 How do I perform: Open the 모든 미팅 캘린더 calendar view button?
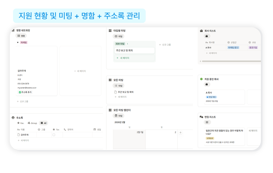[x=118, y=116]
